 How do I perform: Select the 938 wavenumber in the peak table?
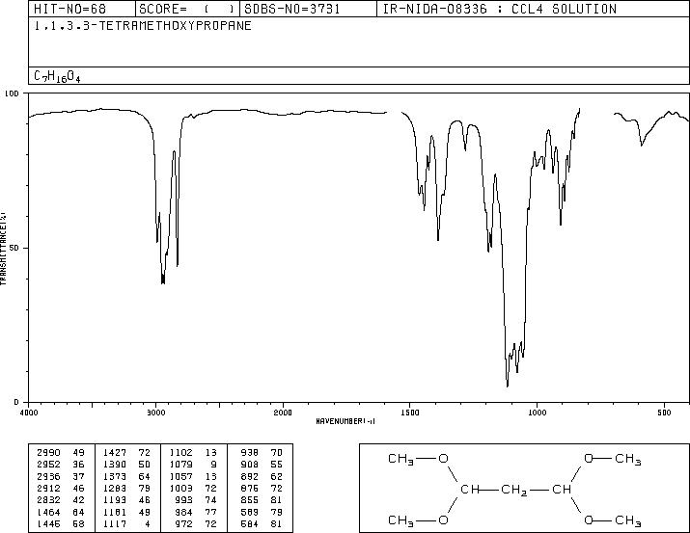pos(250,453)
